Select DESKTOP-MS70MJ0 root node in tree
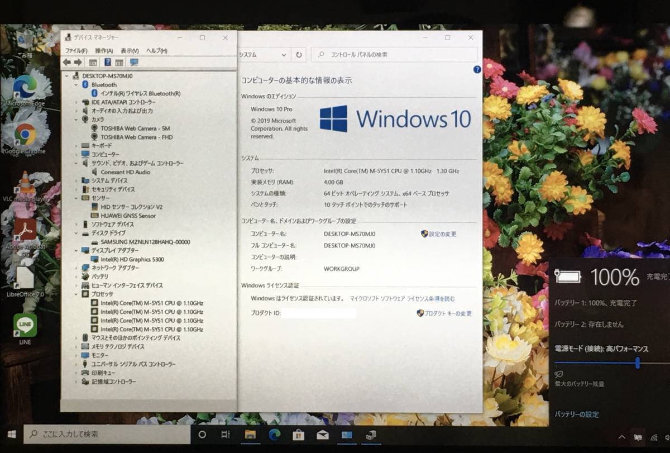This screenshot has height=453, width=670. [107, 75]
